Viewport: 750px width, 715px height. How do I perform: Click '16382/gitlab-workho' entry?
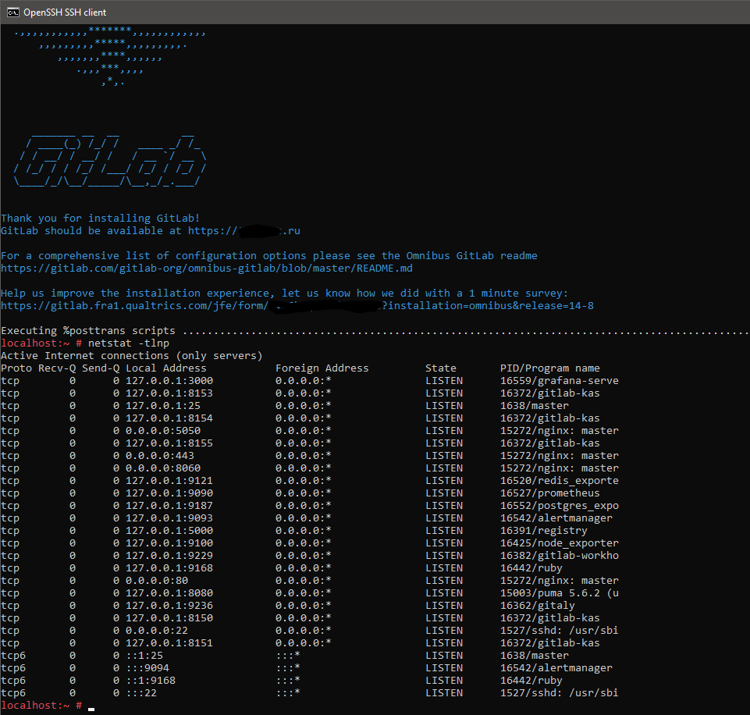tap(559, 555)
